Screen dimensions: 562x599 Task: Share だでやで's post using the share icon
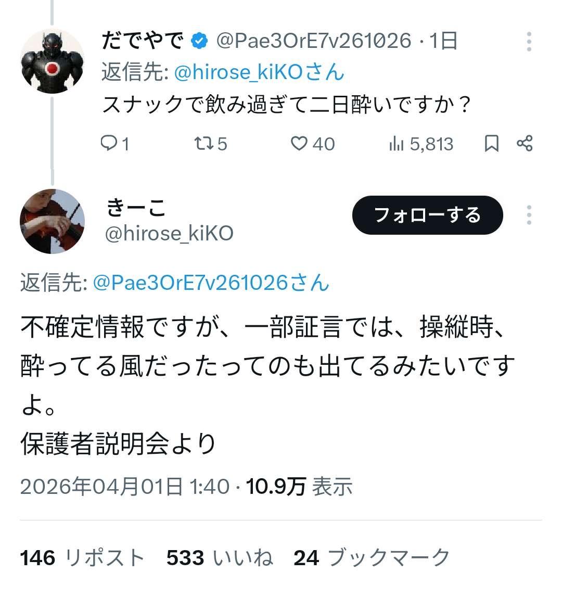525,143
